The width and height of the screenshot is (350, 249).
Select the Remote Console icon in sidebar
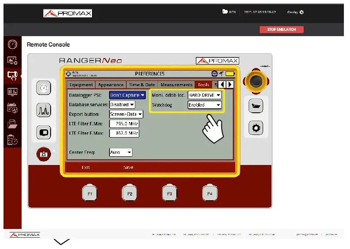[x=12, y=76]
